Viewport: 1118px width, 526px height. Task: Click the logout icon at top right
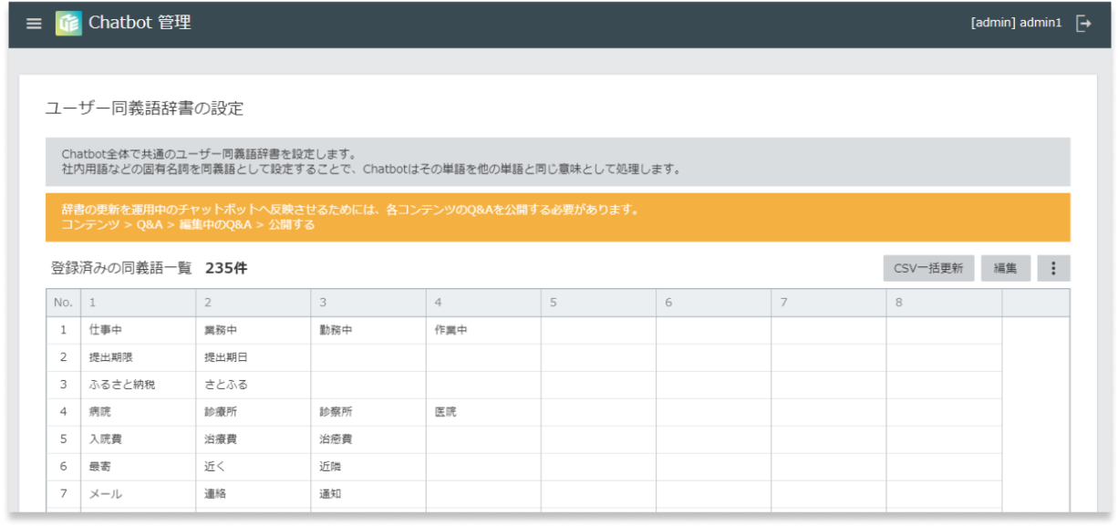click(1083, 23)
